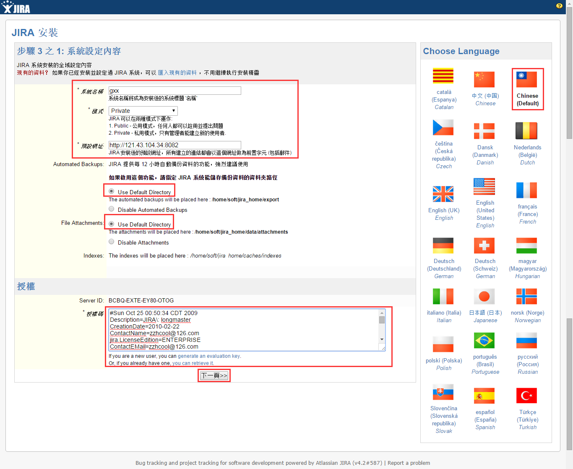Open the 模式 Private mode dropdown
Viewport: 573px width, 469px height.
[x=143, y=111]
